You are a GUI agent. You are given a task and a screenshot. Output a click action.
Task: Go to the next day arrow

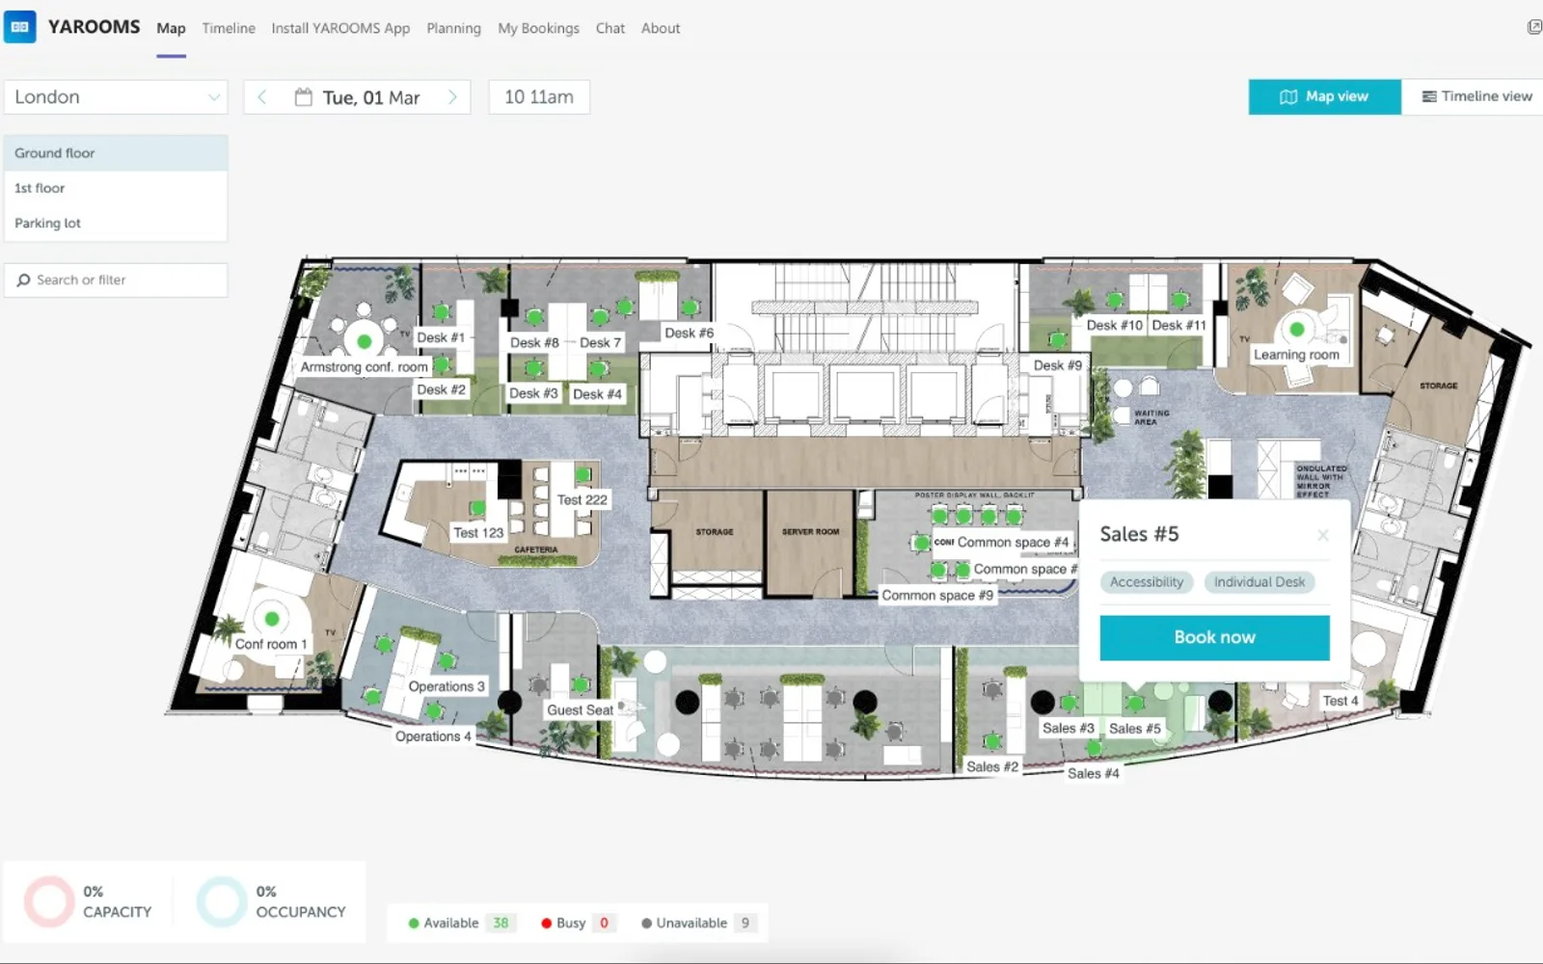452,97
